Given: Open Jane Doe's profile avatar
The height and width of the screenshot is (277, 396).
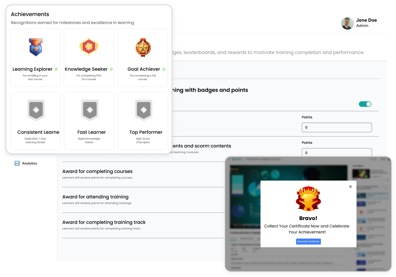Looking at the screenshot, I should point(347,23).
